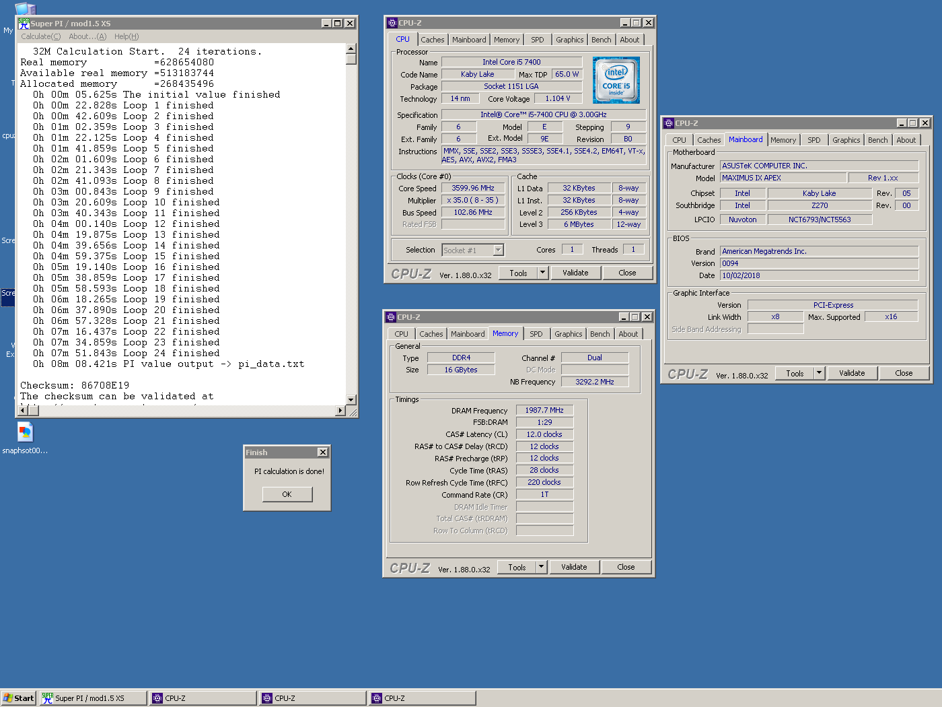
Task: Activate the second CPU-Z taskbar button
Action: pyautogui.click(x=313, y=698)
